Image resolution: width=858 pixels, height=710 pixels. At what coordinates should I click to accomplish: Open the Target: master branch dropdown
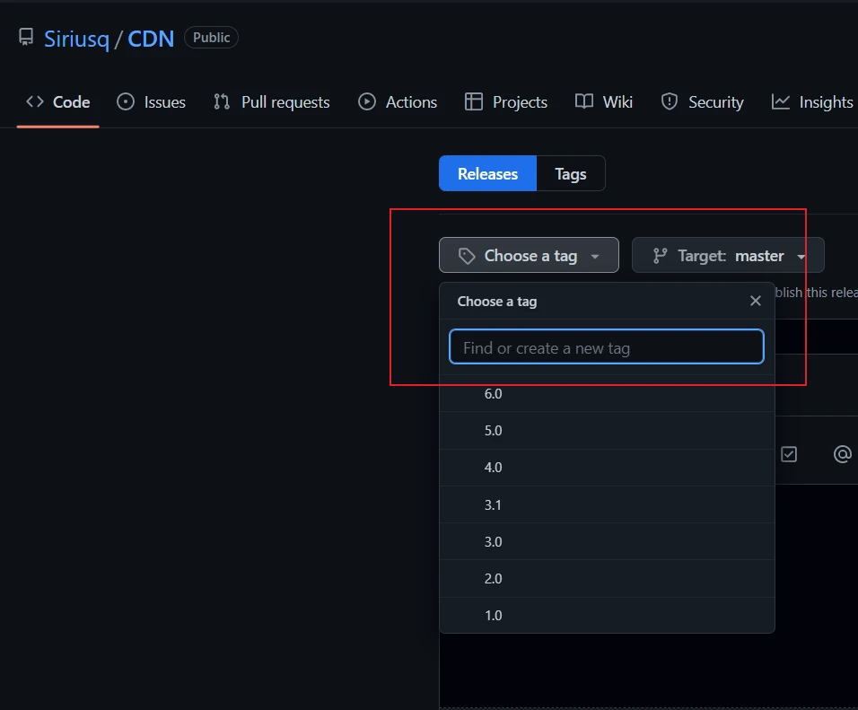pos(728,255)
